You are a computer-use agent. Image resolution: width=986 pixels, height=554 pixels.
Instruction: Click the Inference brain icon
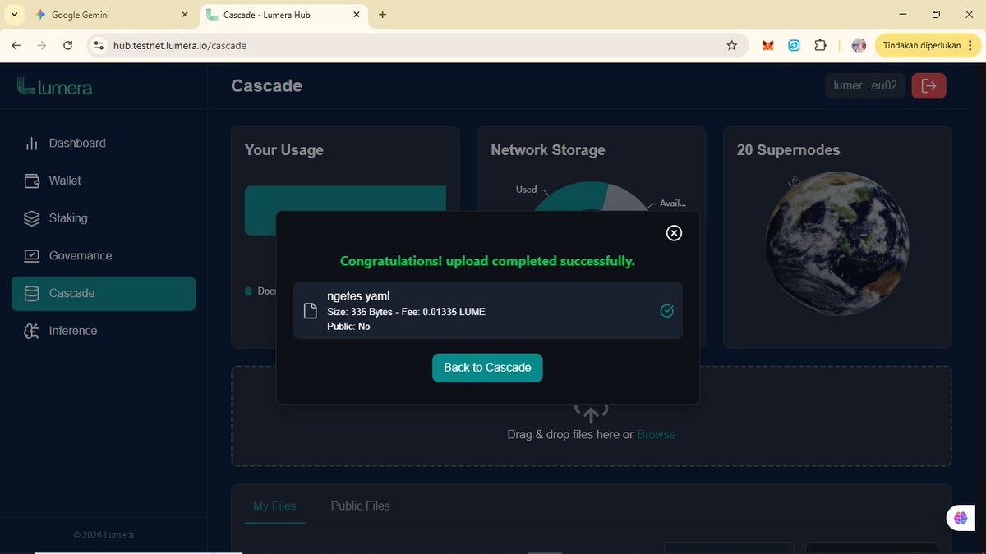[32, 331]
